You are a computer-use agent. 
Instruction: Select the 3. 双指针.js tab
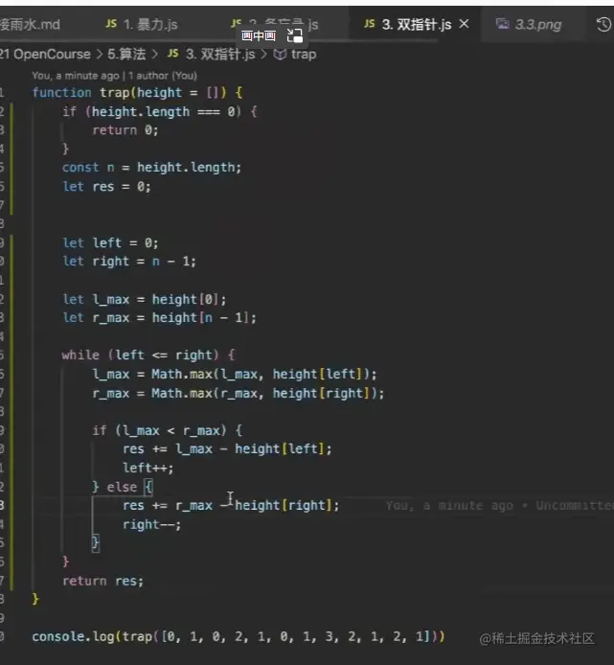tap(407, 25)
